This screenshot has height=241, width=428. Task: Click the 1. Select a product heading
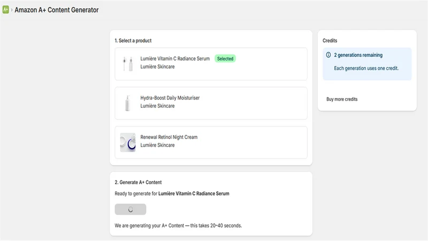133,41
